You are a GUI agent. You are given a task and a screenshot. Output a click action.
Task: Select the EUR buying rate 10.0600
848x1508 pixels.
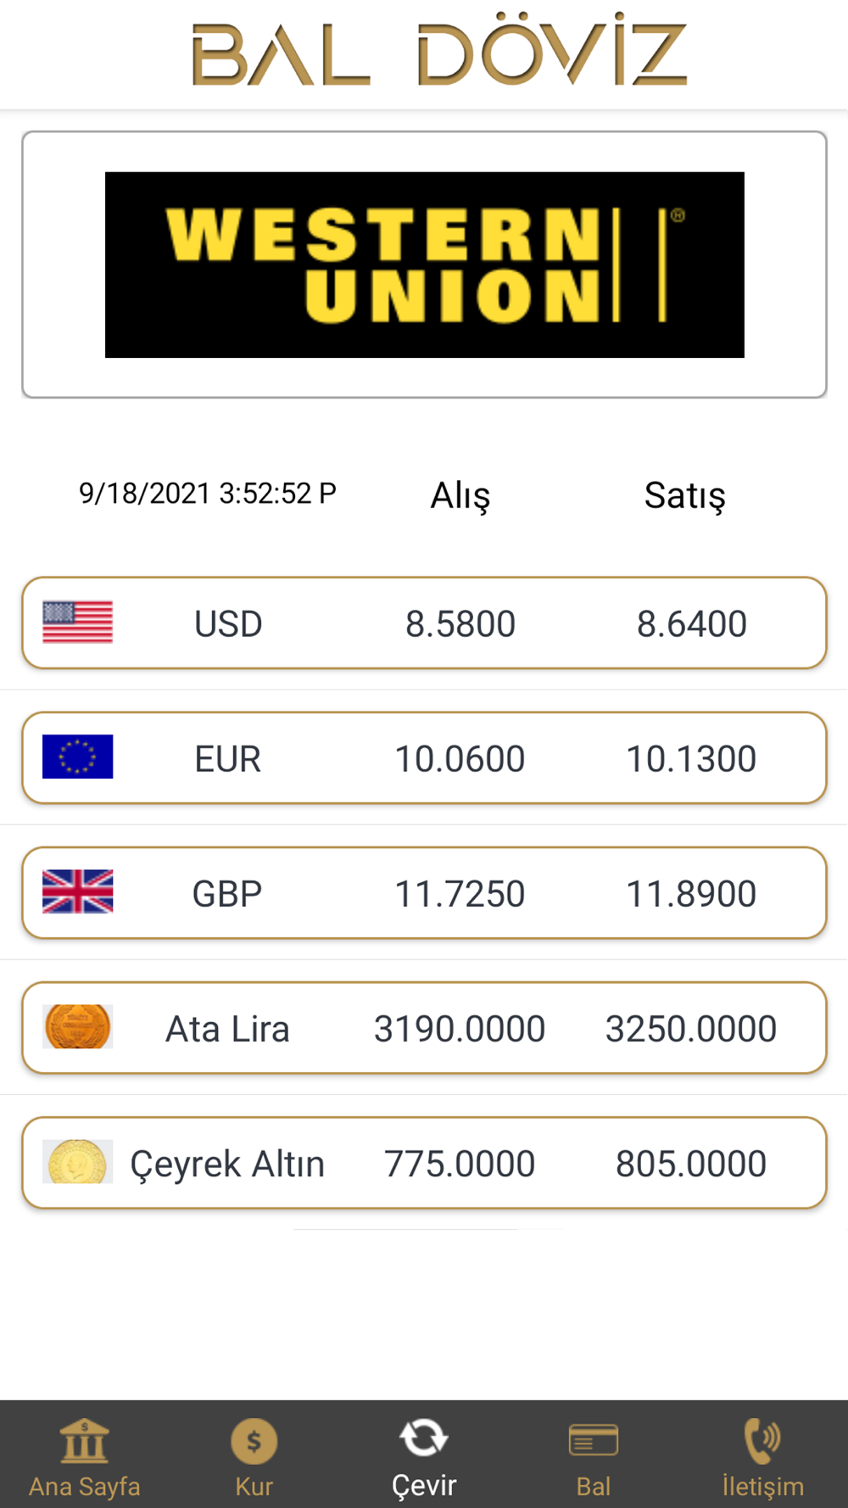460,759
